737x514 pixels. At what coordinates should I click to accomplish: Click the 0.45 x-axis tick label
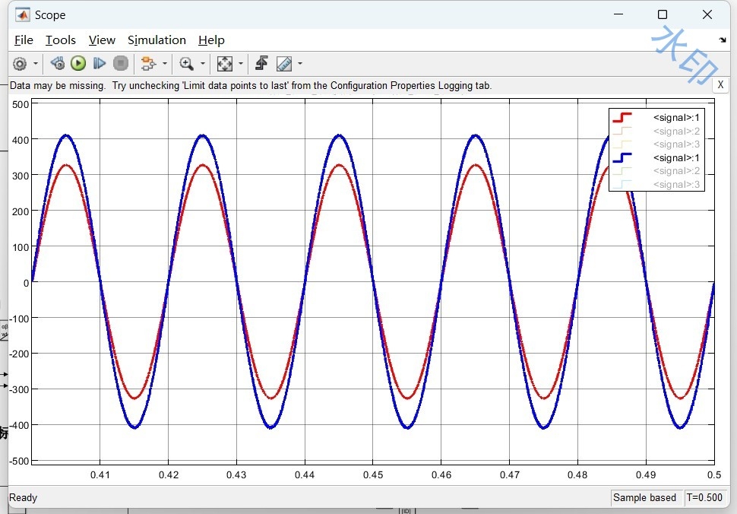tap(373, 475)
